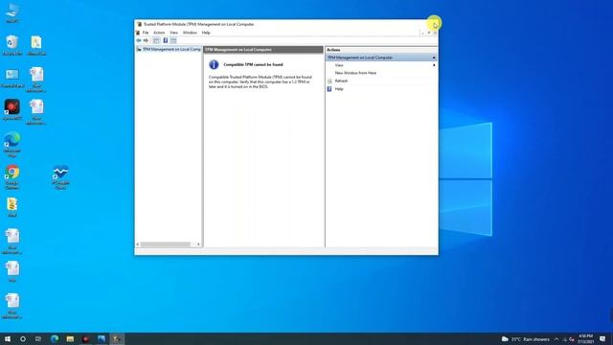Viewport: 613px width, 345px height.
Task: Select TPM Management on Local Computer tree node
Action: 169,49
